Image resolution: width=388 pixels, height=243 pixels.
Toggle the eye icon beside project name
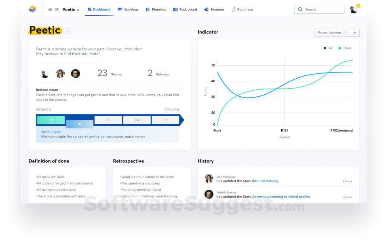pyautogui.click(x=50, y=10)
